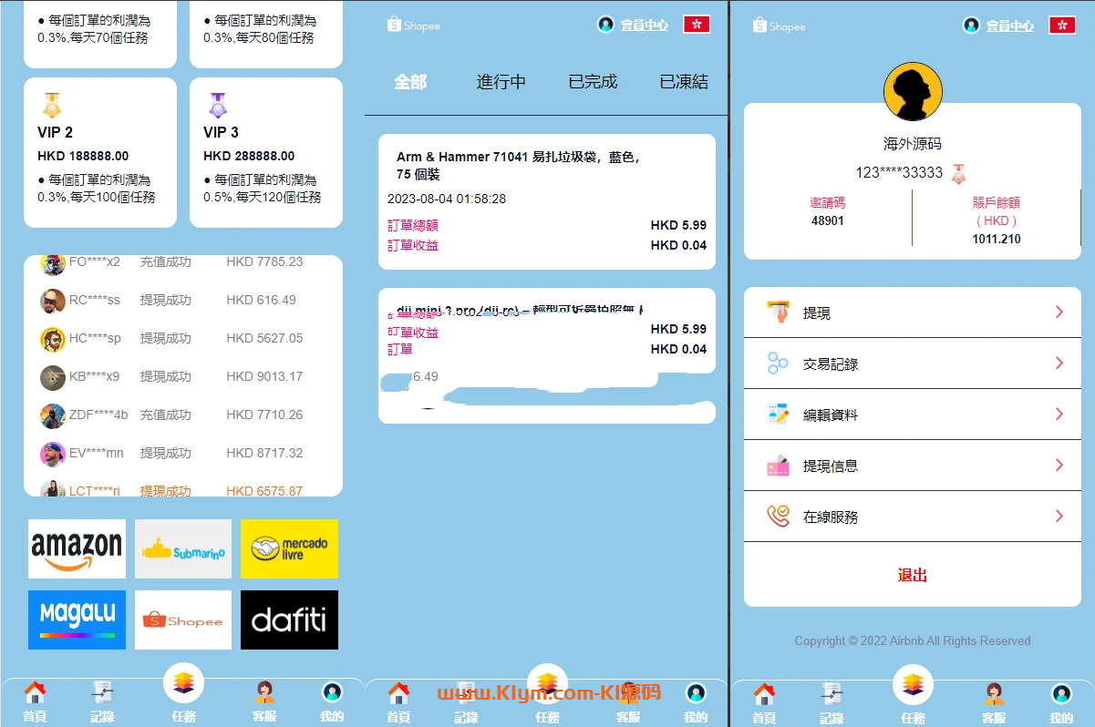Expand the 編輯資料 row chevron
The image size is (1095, 727).
click(1059, 415)
